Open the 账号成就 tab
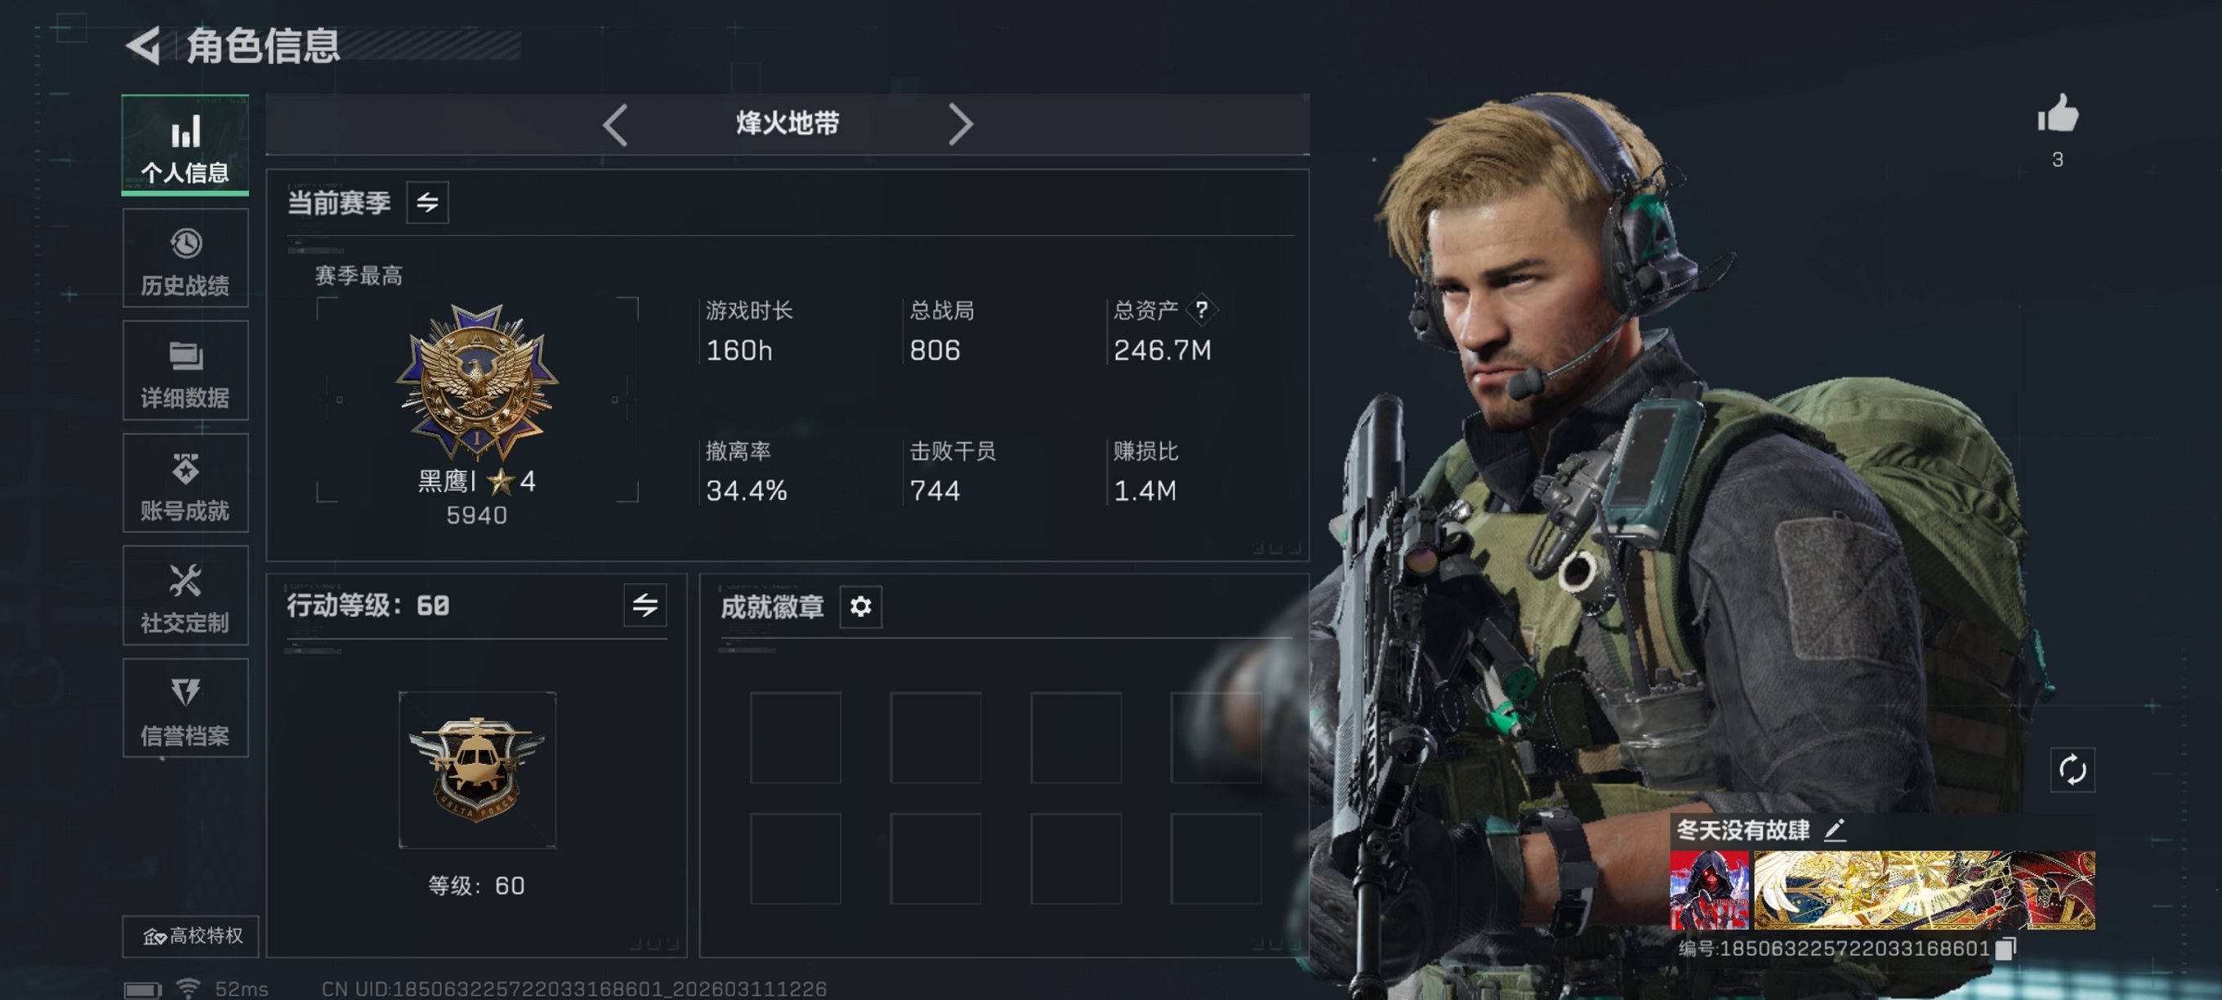Screen dimensions: 2222x1000 point(185,482)
